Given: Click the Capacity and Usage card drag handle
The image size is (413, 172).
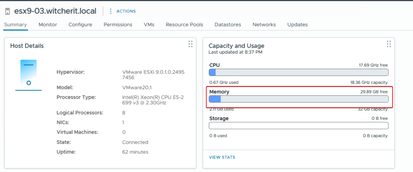Looking at the screenshot, I should pos(389,44).
